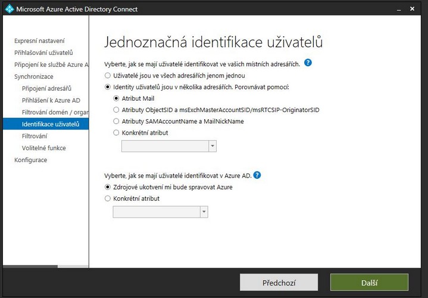Go to Přihlášení k Azure AD step
This screenshot has height=298, width=428.
[51, 100]
